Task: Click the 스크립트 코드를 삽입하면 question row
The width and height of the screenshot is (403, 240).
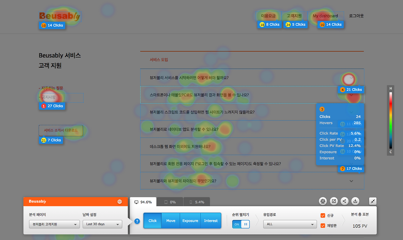Action: [x=252, y=112]
